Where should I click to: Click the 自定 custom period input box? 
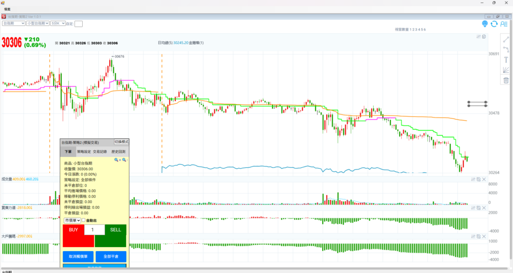(79, 23)
